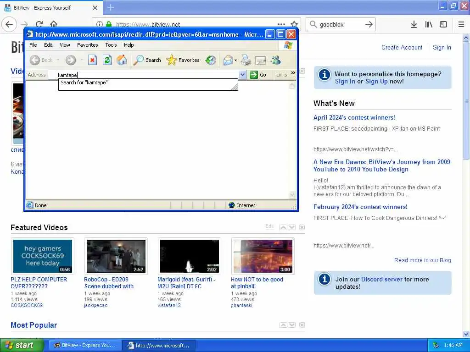
Task: Open uploader vistafan12 profile link
Action: tap(169, 305)
